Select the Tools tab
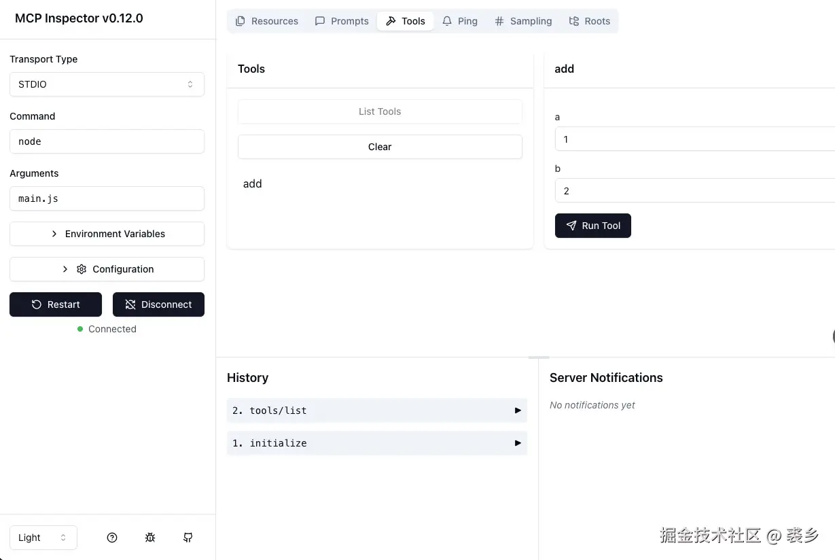835x560 pixels. click(x=406, y=21)
